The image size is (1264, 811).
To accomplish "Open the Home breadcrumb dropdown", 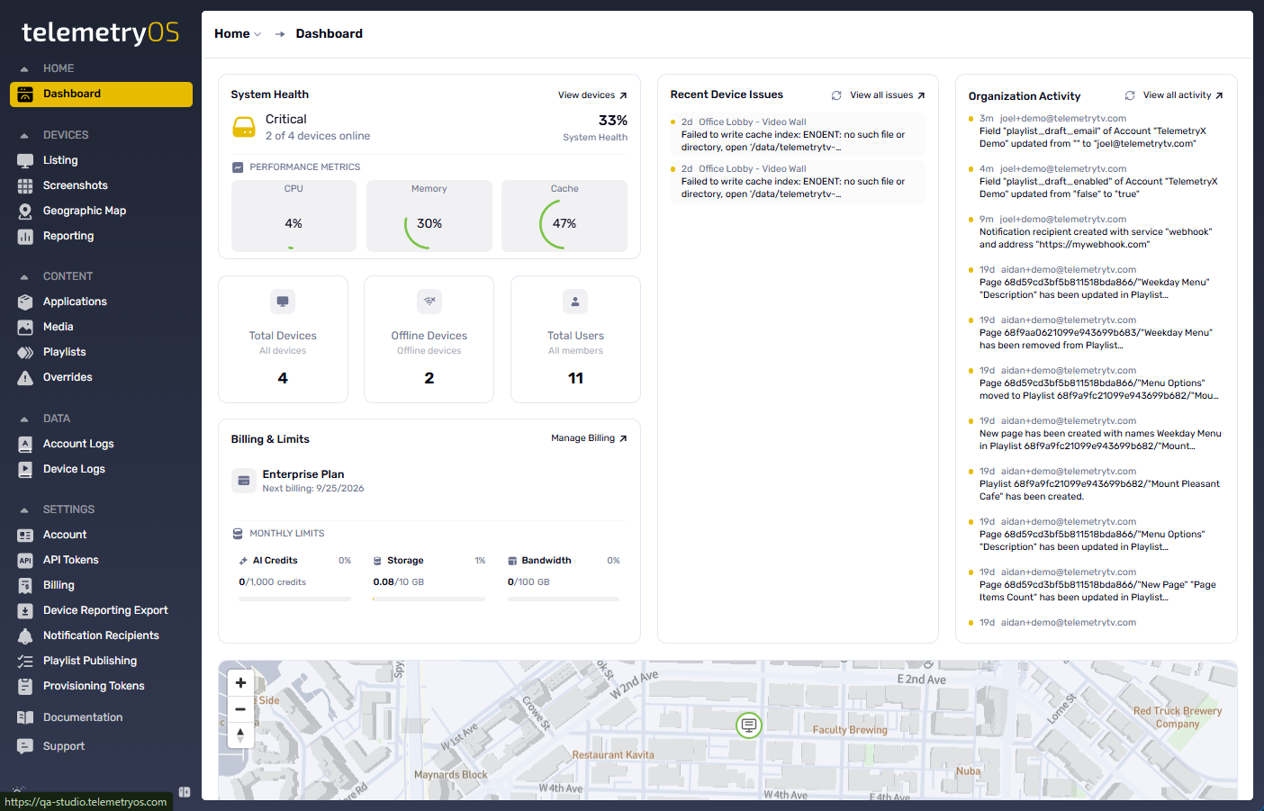I will pyautogui.click(x=238, y=34).
